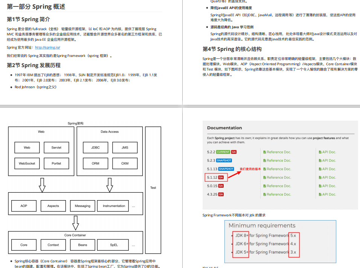Click the heading 第4节 Spring 的核心结构
The image size is (360, 268).
click(232, 49)
